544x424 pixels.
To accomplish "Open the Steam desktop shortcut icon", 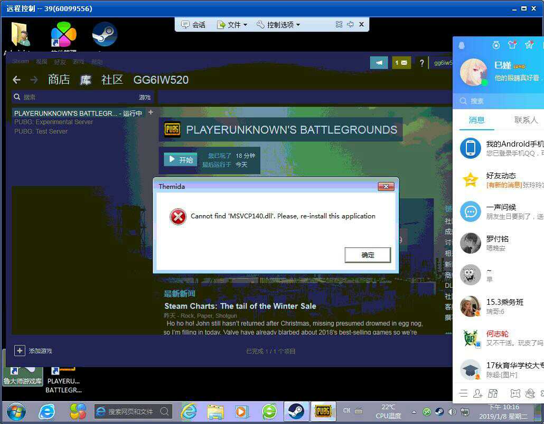I will click(x=105, y=34).
